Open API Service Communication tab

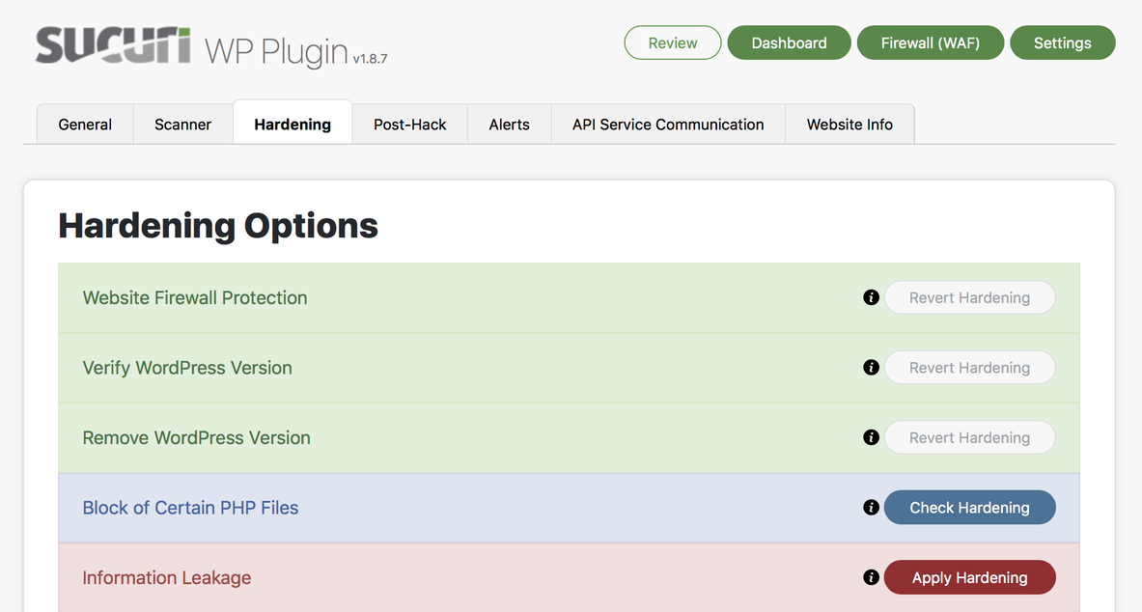(668, 125)
